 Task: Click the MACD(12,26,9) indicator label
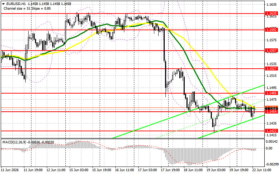tap(15, 142)
